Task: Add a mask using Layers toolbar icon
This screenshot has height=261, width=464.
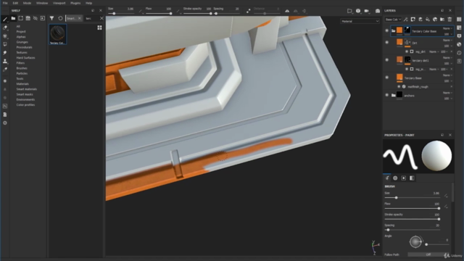Action: coord(413,20)
